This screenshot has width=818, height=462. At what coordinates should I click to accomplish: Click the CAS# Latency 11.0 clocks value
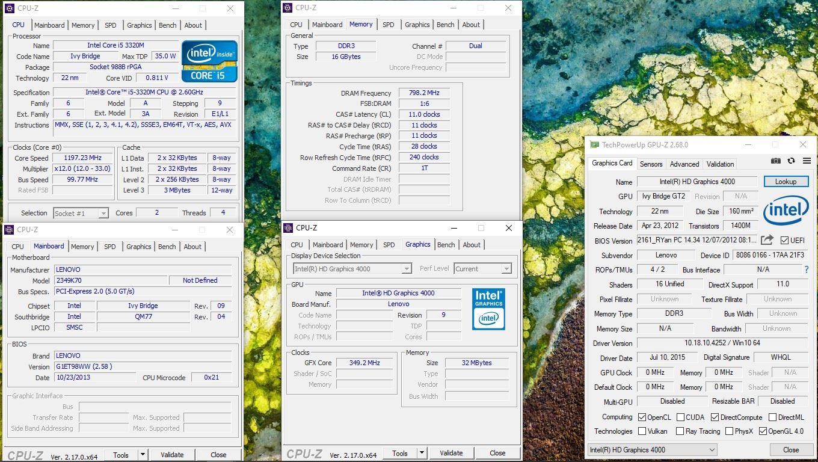coord(424,114)
